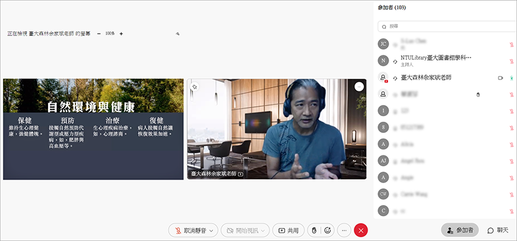Click the 共用 share button
This screenshot has height=241, width=517.
tap(288, 230)
